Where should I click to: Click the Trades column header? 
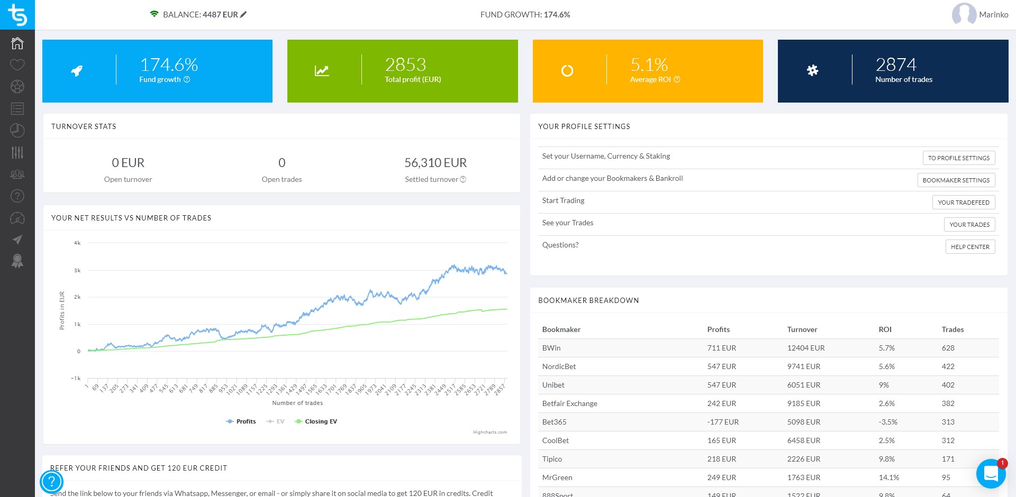coord(952,329)
